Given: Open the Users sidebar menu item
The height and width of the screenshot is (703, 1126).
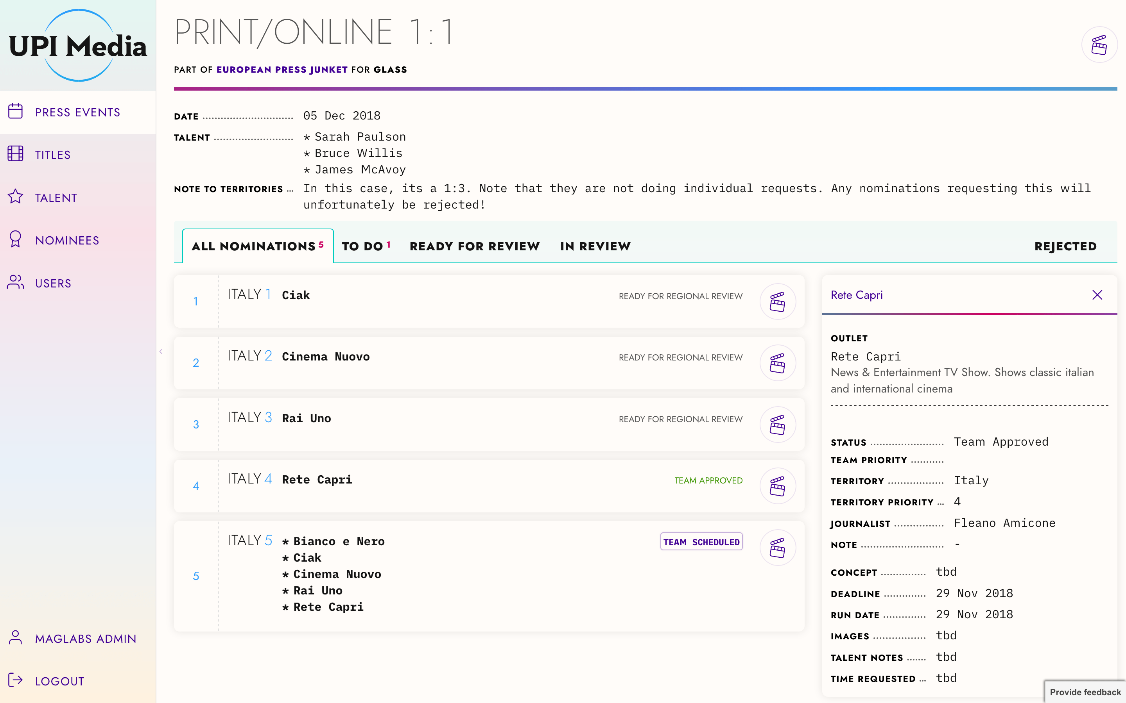Looking at the screenshot, I should [x=78, y=283].
